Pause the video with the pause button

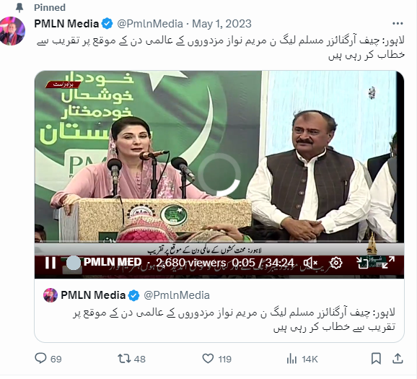(51, 263)
